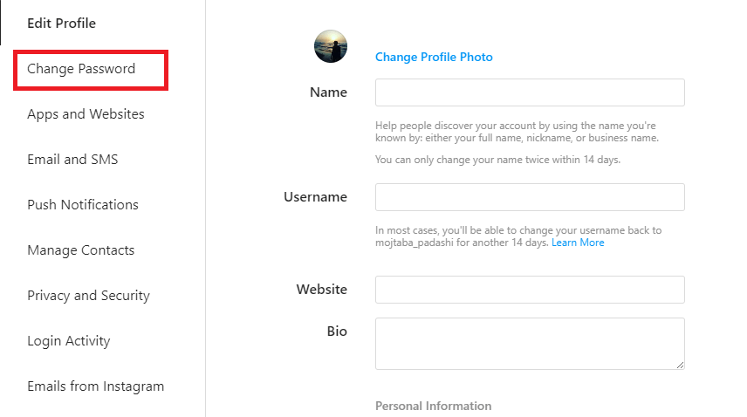Click the Website field label
The width and height of the screenshot is (747, 417).
point(321,290)
